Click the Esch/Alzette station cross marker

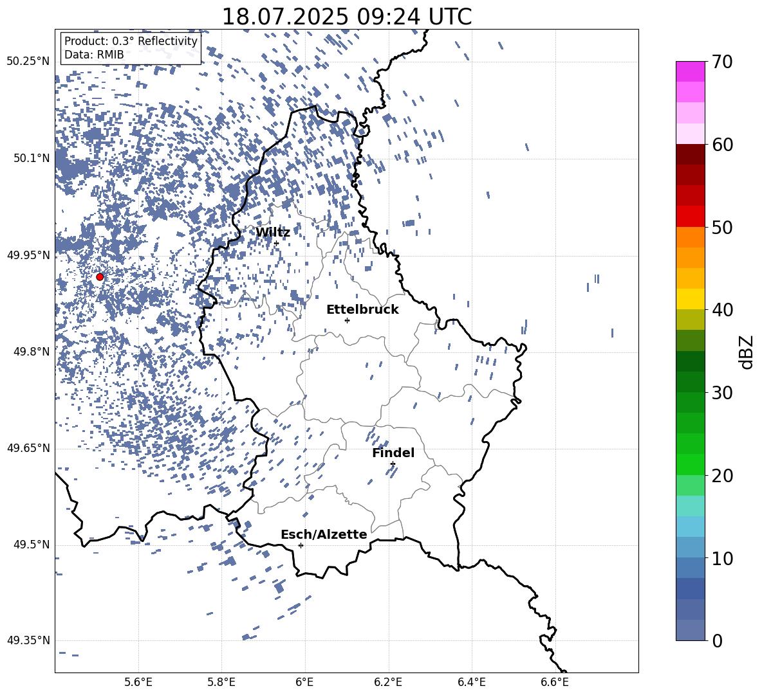tap(301, 545)
